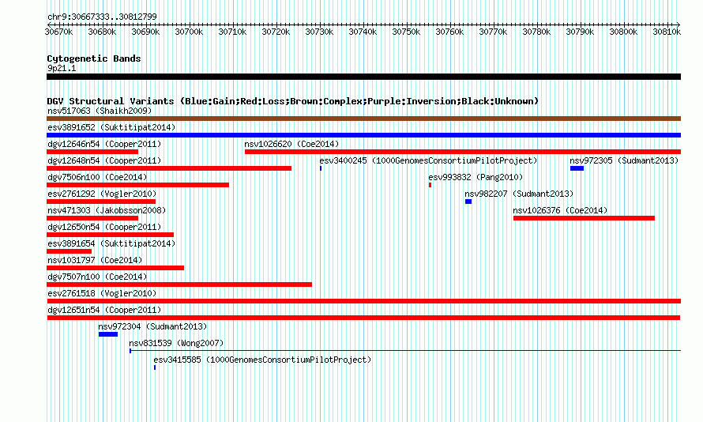Viewport: 703px width, 422px height.
Task: Click esv3400245 1000GenomesConsortiumPilotProject label
Action: point(428,160)
